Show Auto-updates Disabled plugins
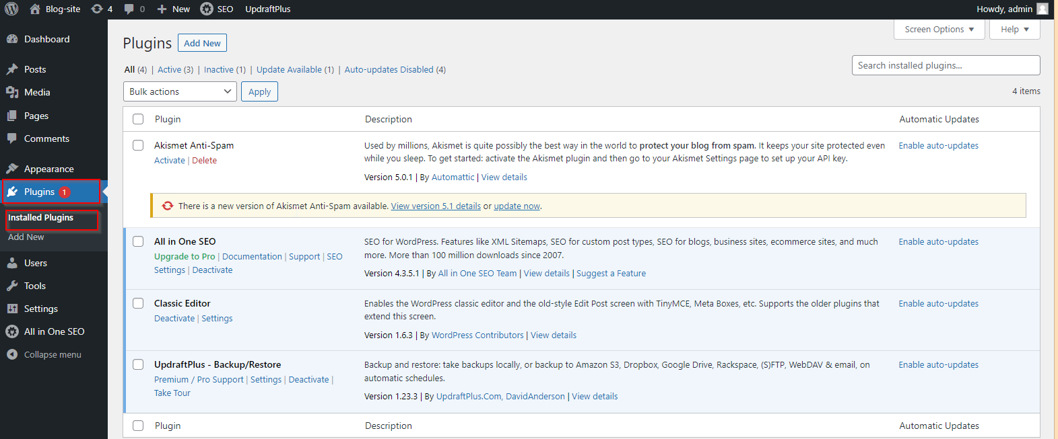 point(395,69)
